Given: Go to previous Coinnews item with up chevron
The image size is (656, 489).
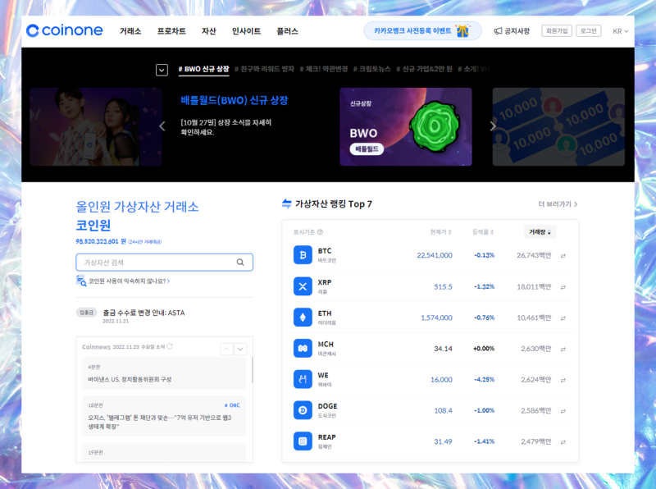Looking at the screenshot, I should coord(226,349).
